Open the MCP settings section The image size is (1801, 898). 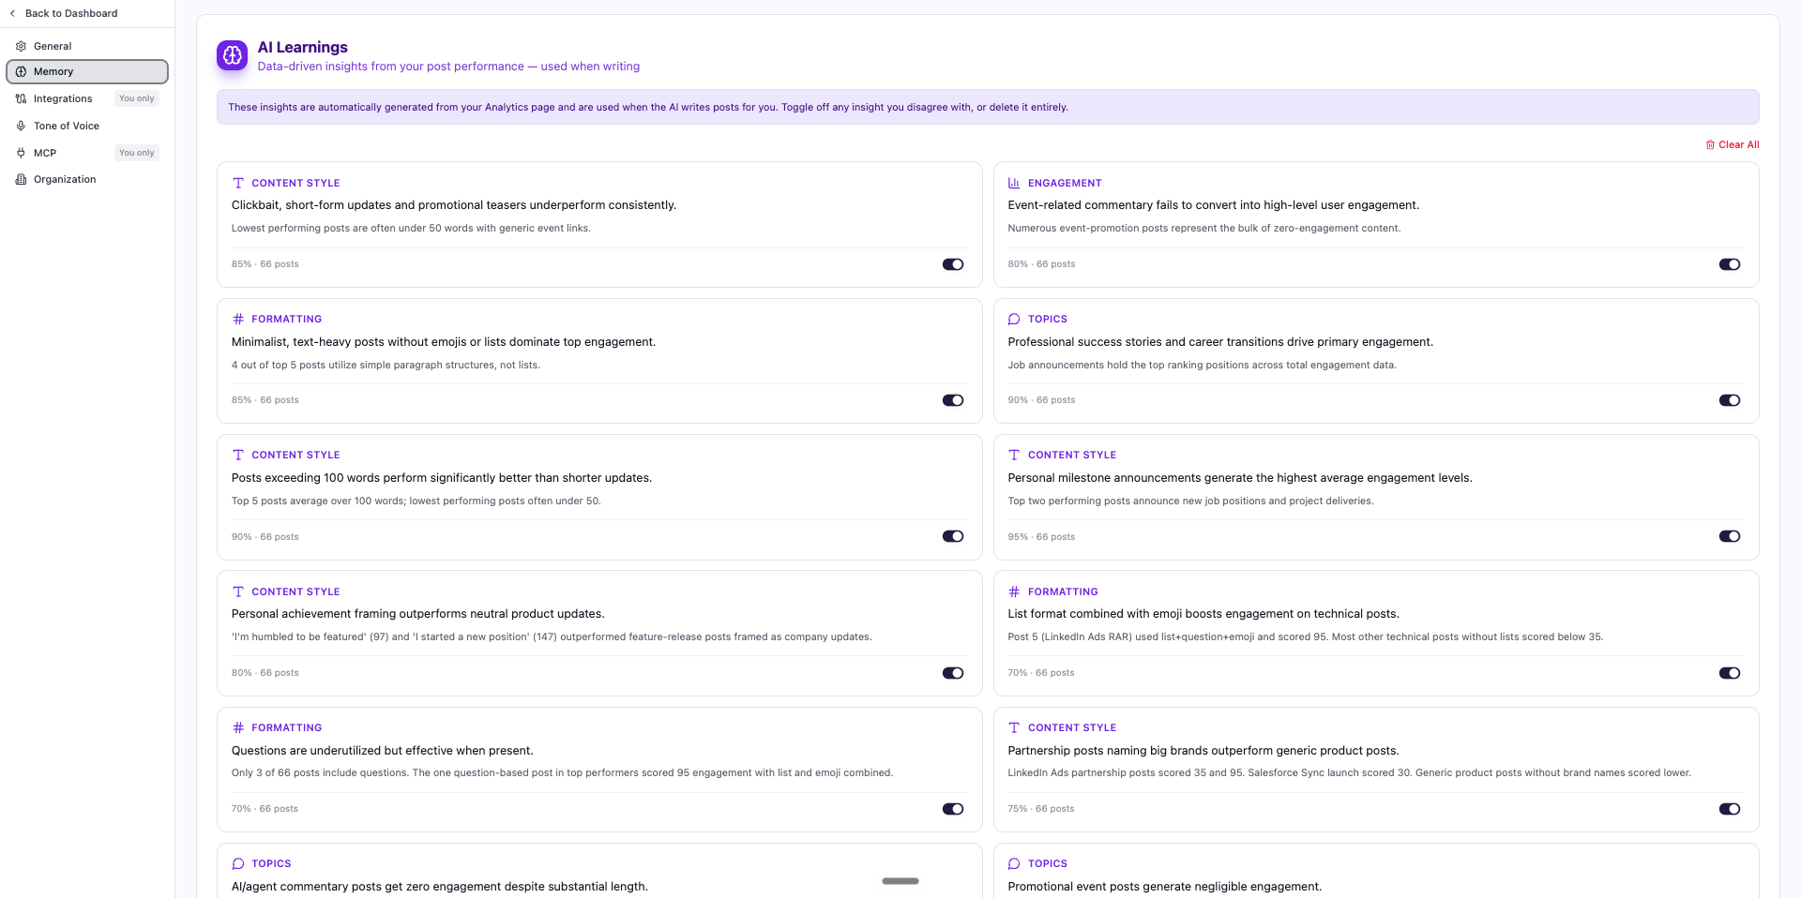87,153
